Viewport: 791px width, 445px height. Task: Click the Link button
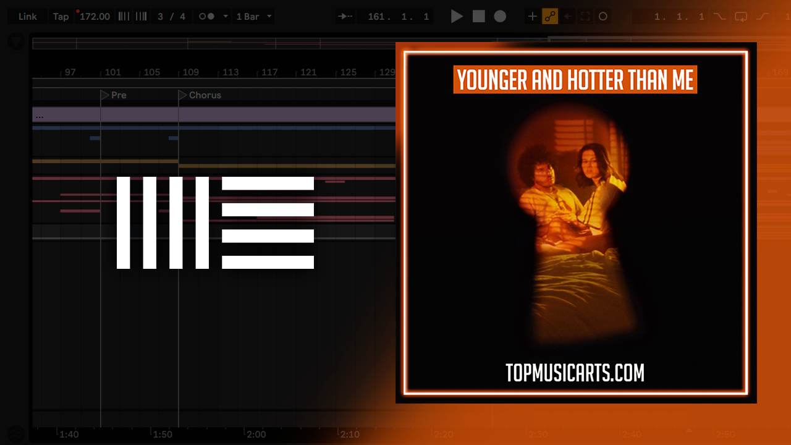[x=28, y=17]
